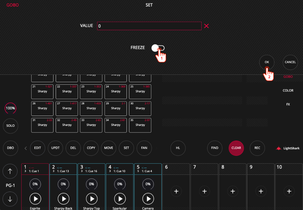303x210 pixels.
Task: Play the Sparkular cuelist
Action: pos(120,199)
